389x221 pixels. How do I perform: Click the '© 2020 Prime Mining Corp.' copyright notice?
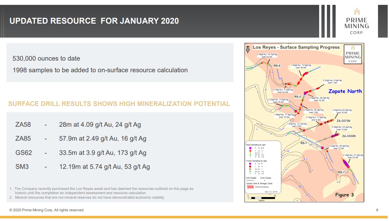point(47,210)
